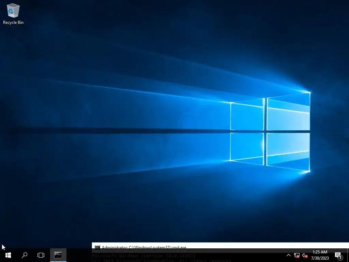Select the Command Prompt taskbar button
The height and width of the screenshot is (262, 349).
pyautogui.click(x=58, y=255)
